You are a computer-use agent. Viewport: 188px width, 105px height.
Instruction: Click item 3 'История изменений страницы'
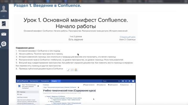point(67,57)
